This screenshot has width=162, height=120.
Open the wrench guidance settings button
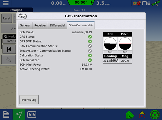pyautogui.click(x=9, y=60)
